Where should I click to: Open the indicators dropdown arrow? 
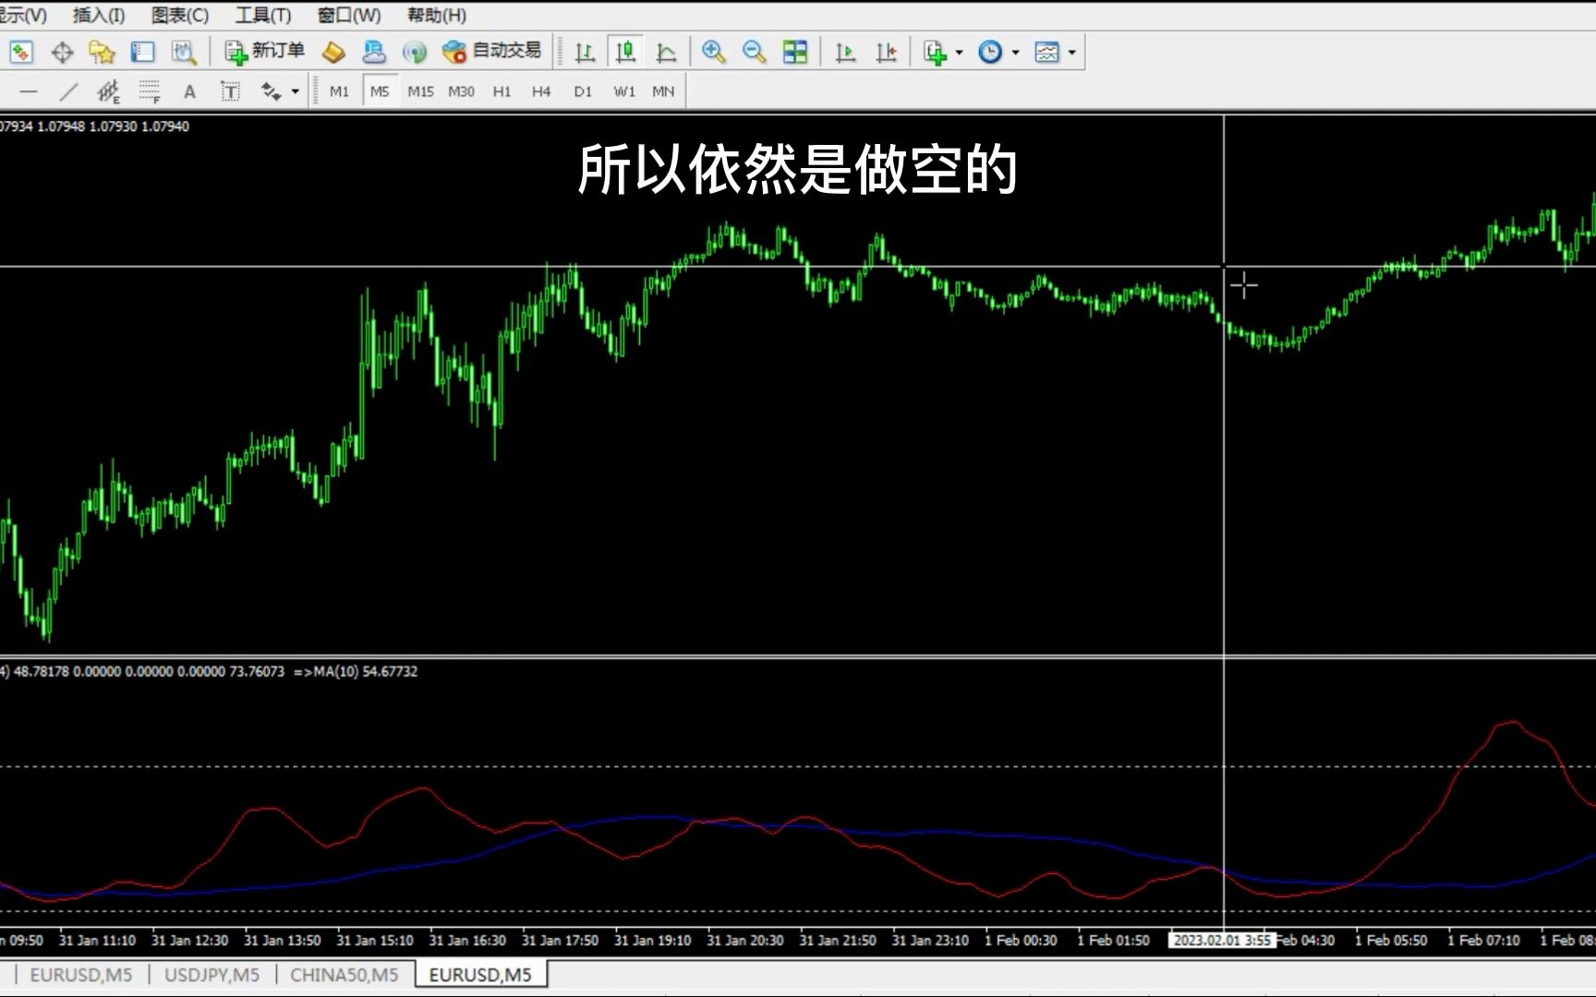961,52
